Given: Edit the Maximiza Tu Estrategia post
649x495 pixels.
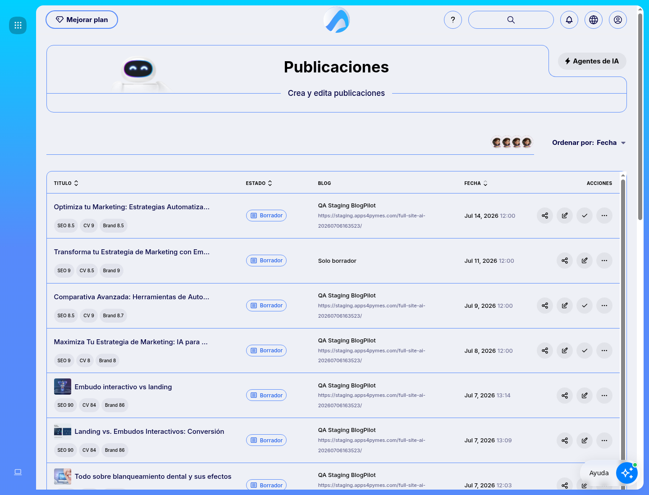Looking at the screenshot, I should pos(565,351).
